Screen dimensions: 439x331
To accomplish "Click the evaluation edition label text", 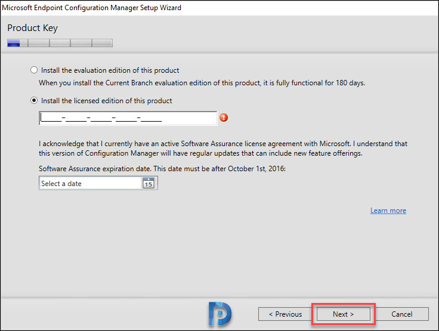I will pos(110,70).
